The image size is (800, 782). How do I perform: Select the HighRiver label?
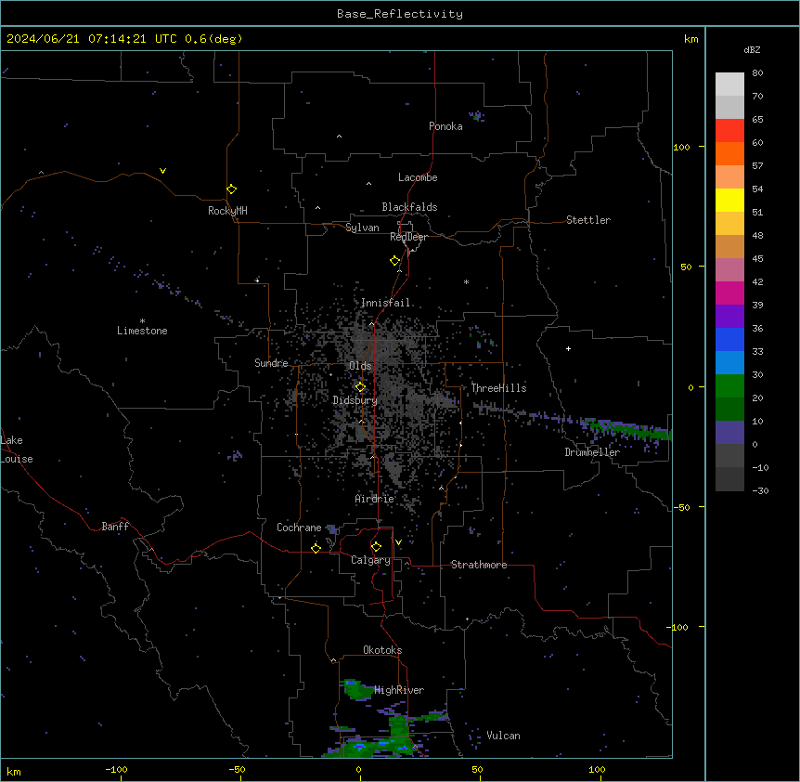click(399, 690)
